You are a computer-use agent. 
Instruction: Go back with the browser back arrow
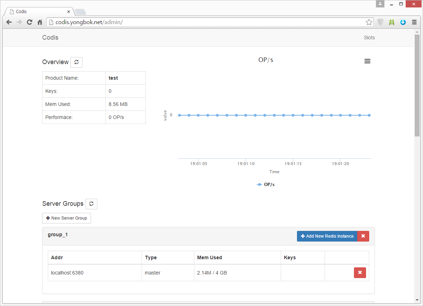pos(9,22)
